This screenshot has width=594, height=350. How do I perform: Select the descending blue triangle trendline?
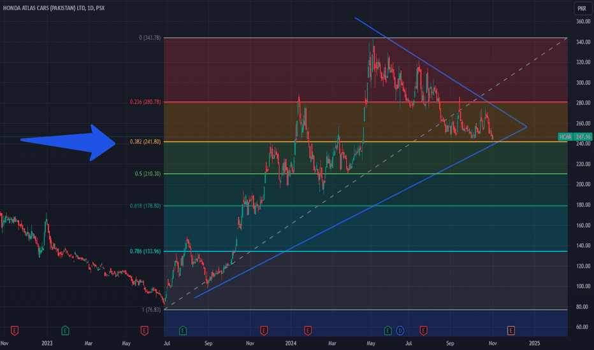(440, 72)
